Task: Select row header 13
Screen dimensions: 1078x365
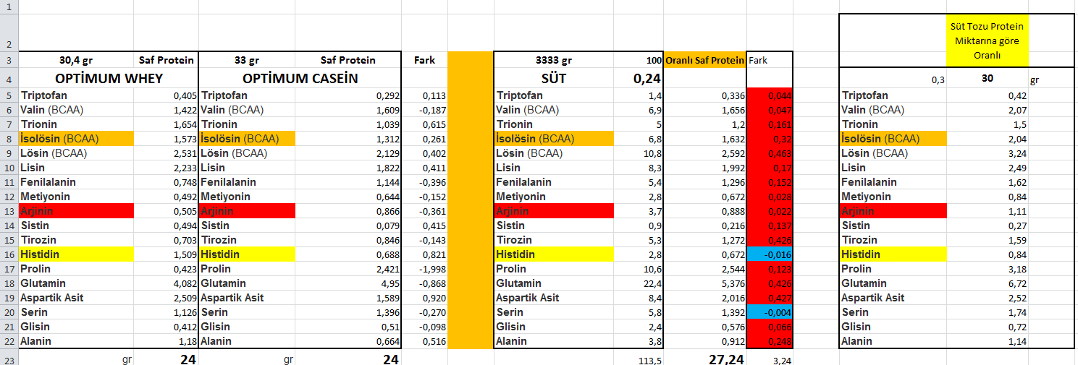Action: [9, 211]
